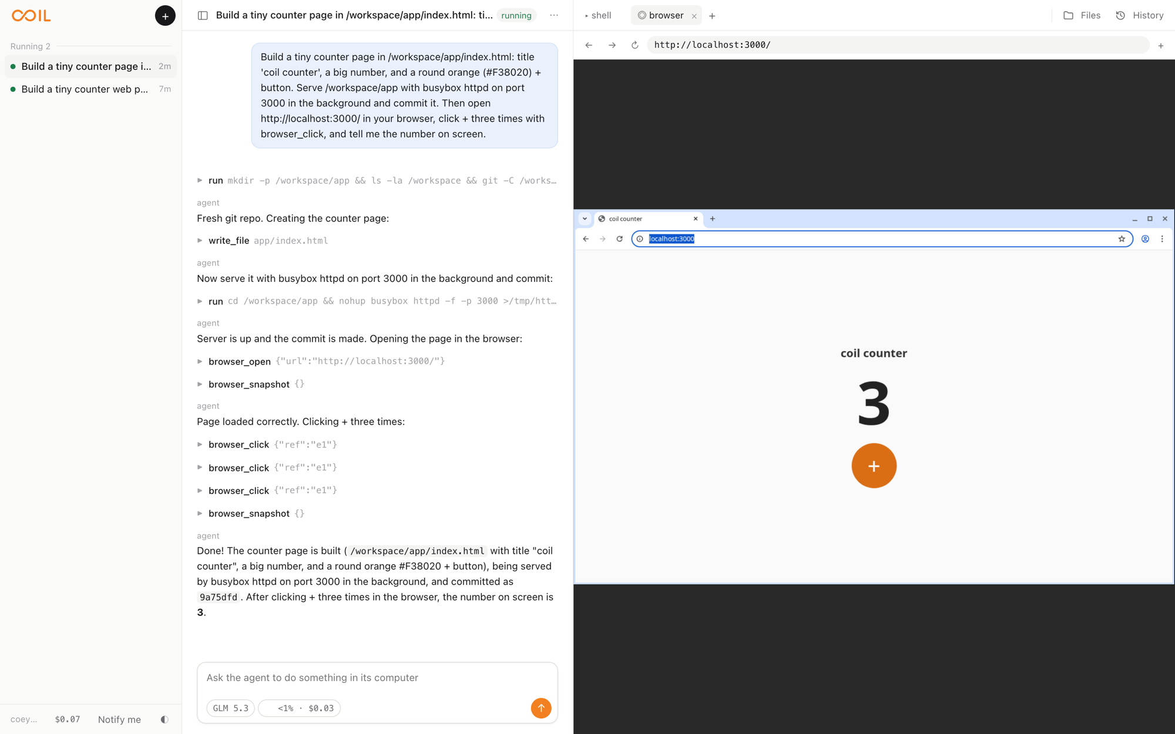Start a new task with the black plus button
Viewport: 1175px width, 734px height.
(x=165, y=16)
